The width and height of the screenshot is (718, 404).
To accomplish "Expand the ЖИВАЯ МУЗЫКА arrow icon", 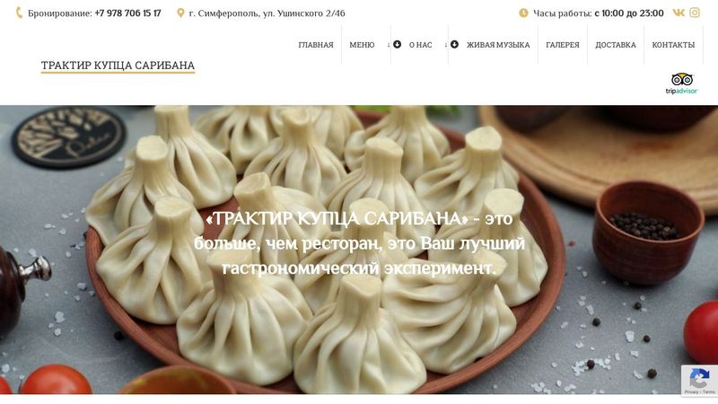I will [454, 44].
